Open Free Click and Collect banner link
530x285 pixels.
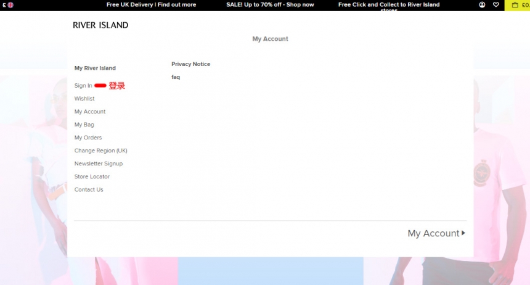click(x=389, y=5)
